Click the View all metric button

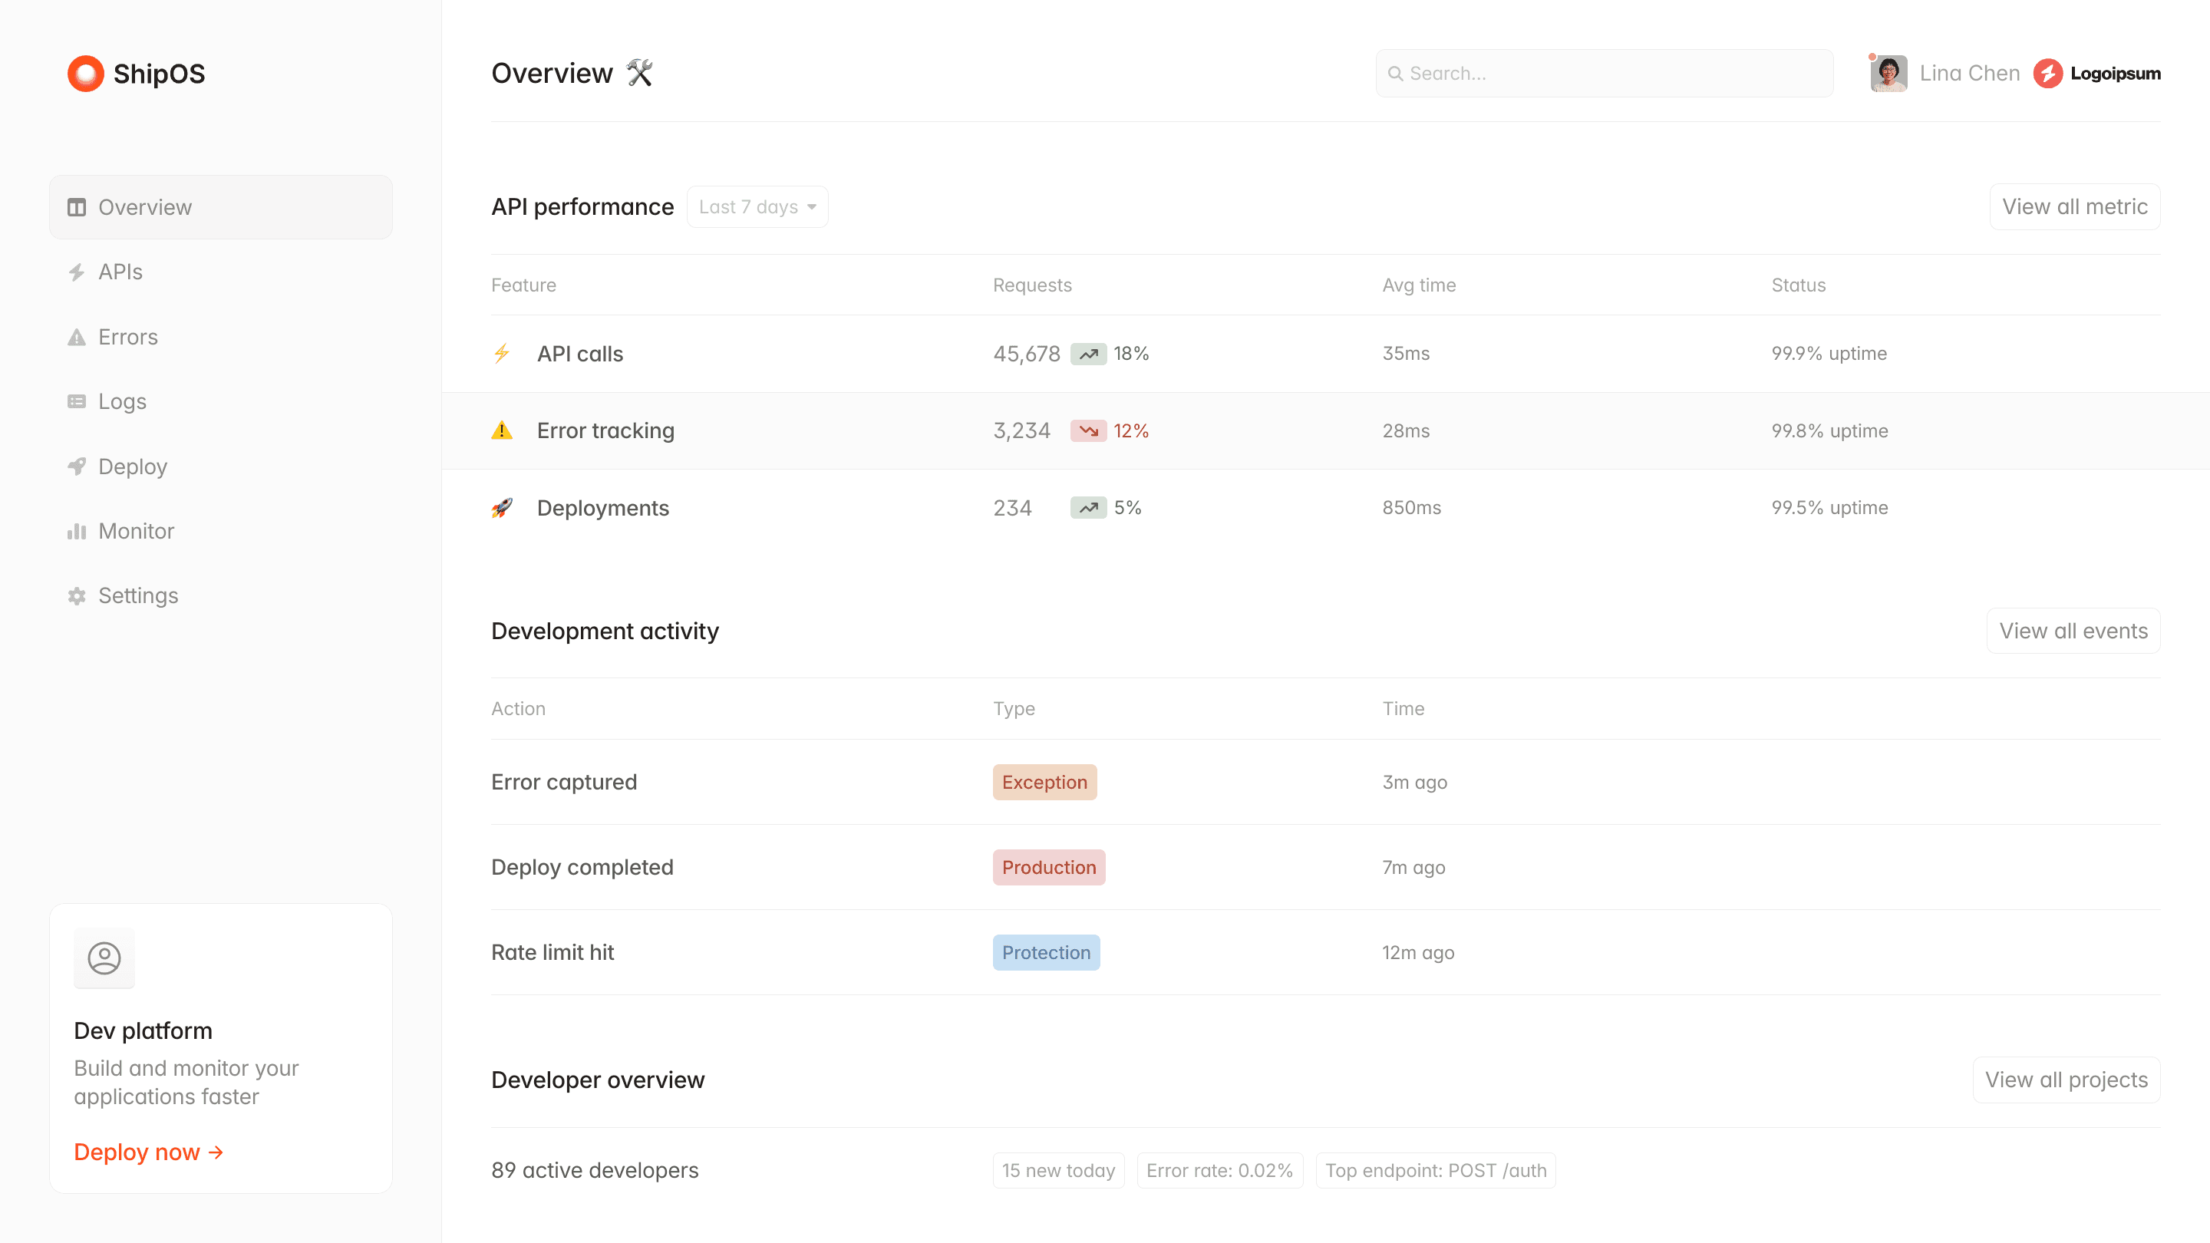click(2074, 206)
